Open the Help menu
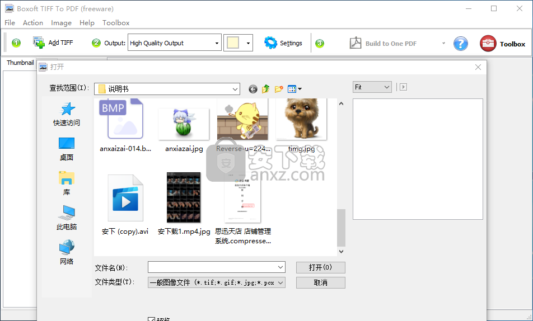The width and height of the screenshot is (533, 321). click(87, 23)
